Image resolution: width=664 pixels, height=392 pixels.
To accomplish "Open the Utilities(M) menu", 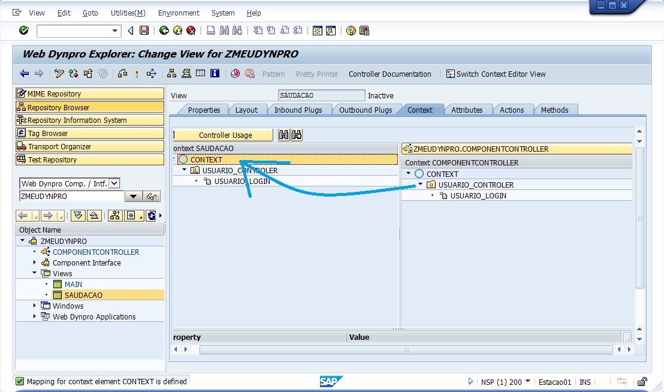I will point(128,13).
